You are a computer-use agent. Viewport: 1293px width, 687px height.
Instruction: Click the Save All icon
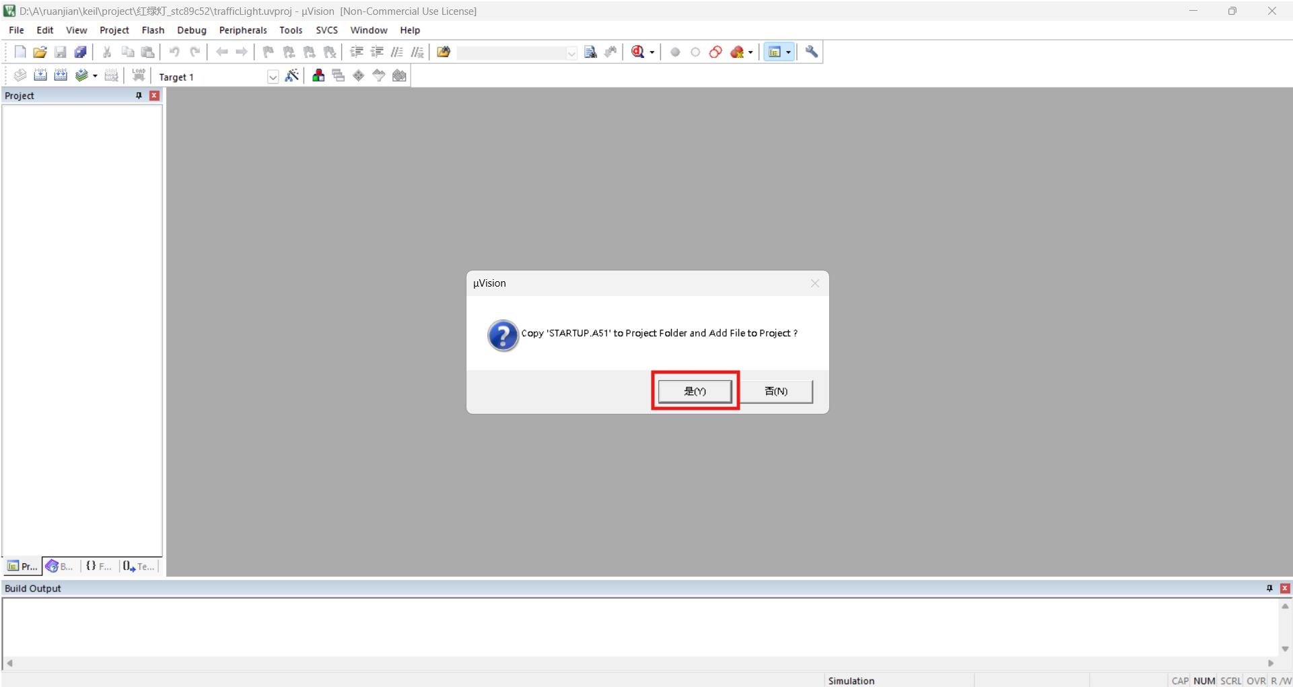(80, 52)
